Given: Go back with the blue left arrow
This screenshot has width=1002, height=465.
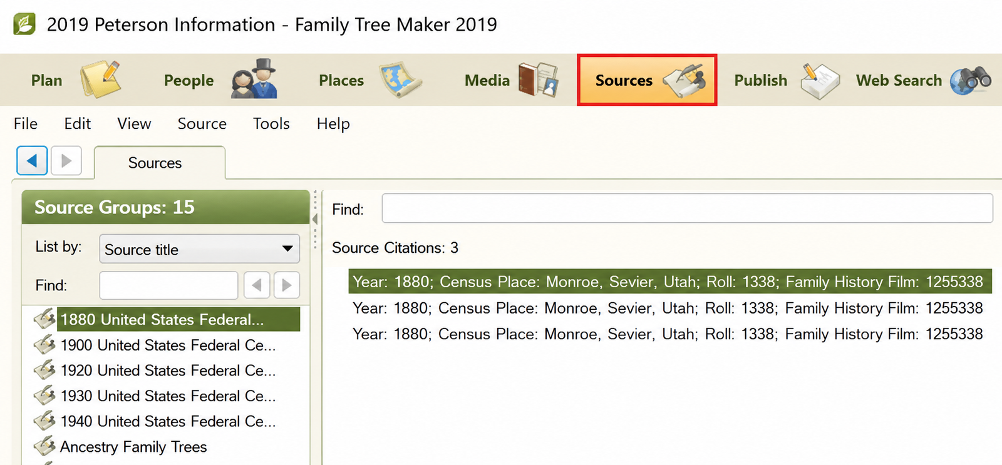Looking at the screenshot, I should click(32, 161).
